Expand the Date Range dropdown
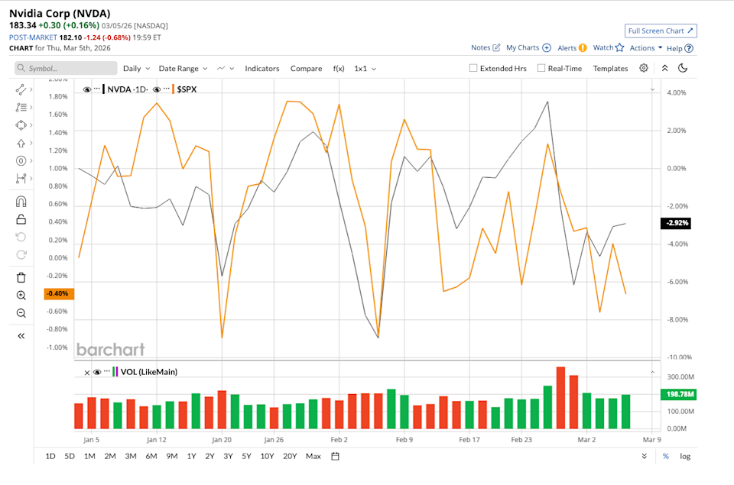The width and height of the screenshot is (734, 485). tap(182, 68)
